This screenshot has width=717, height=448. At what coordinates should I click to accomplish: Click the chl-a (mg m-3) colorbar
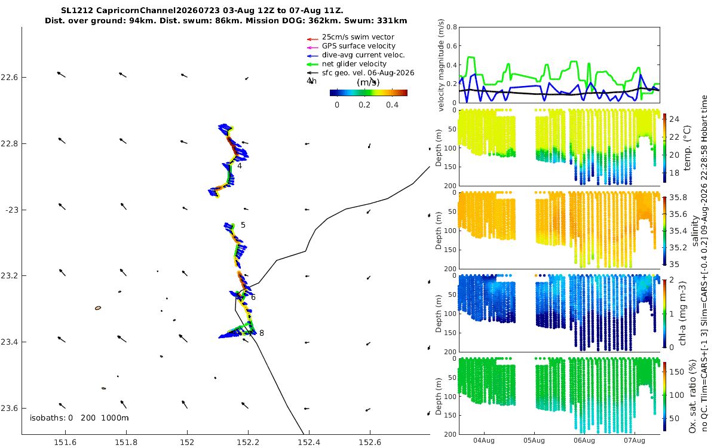(666, 312)
